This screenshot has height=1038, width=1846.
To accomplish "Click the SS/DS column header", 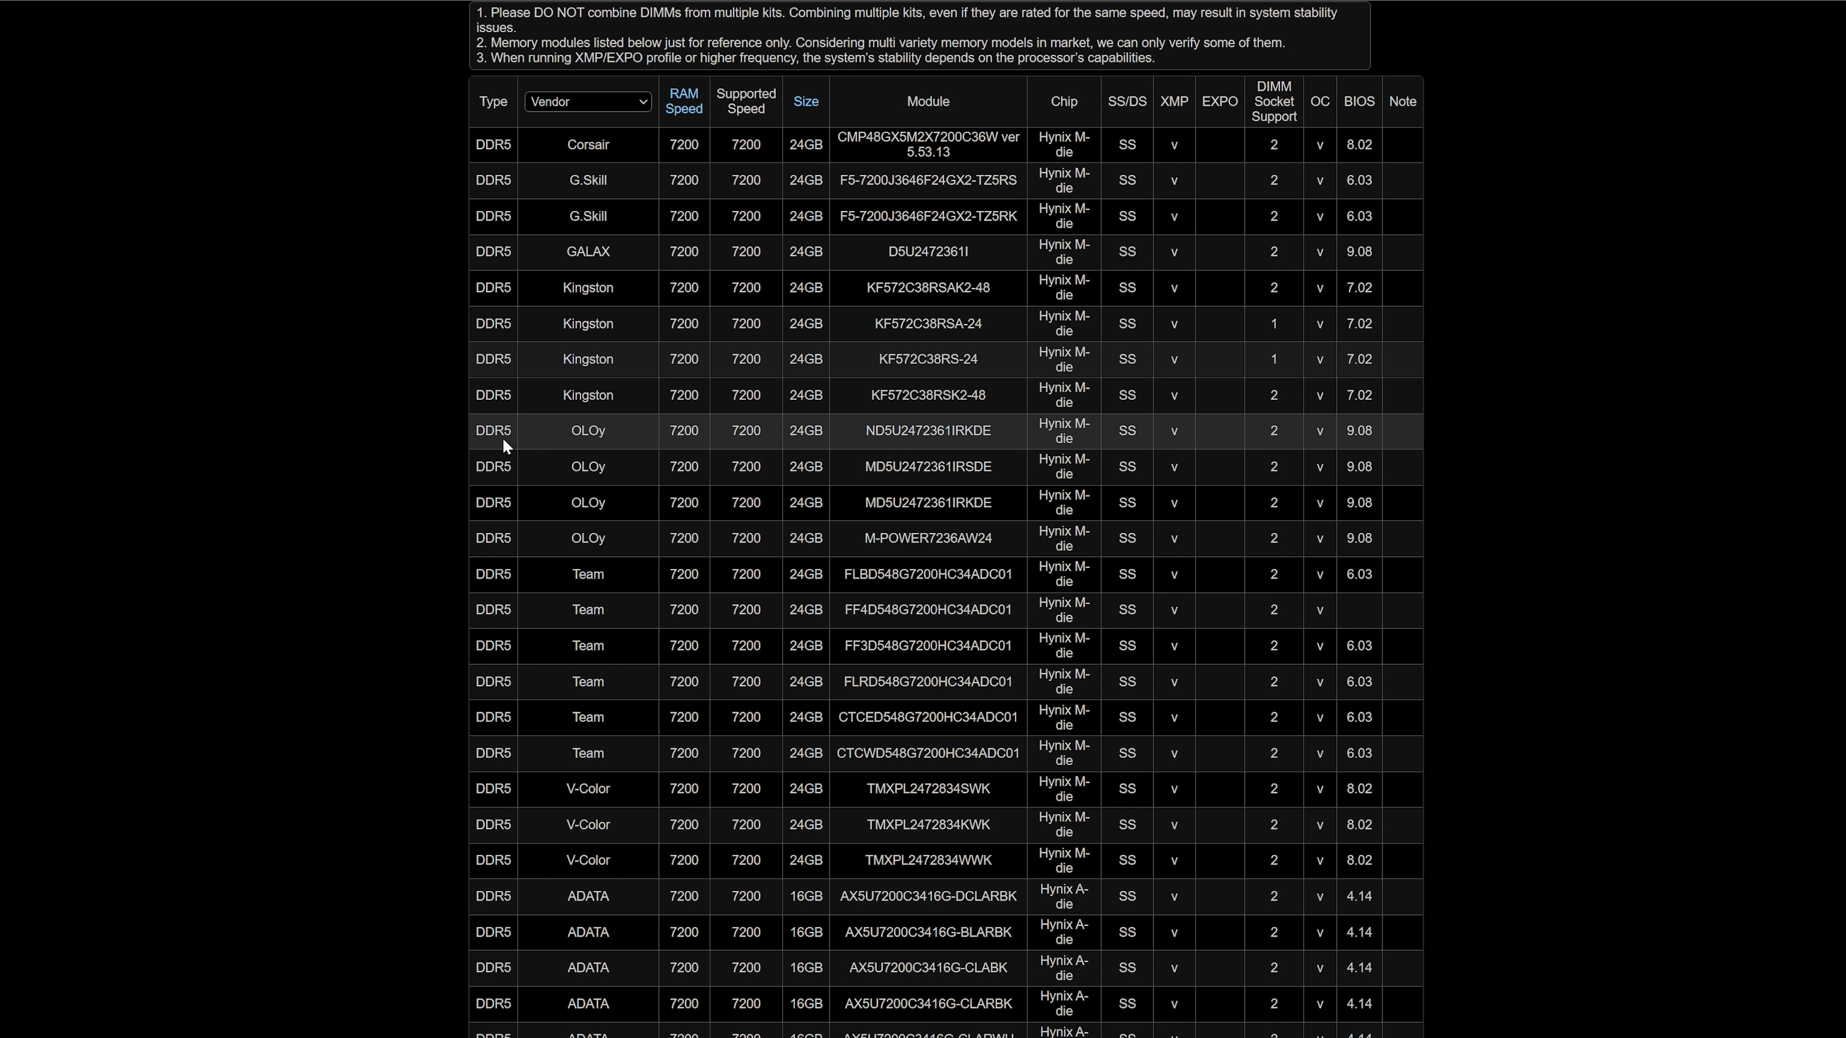I will click(x=1126, y=102).
